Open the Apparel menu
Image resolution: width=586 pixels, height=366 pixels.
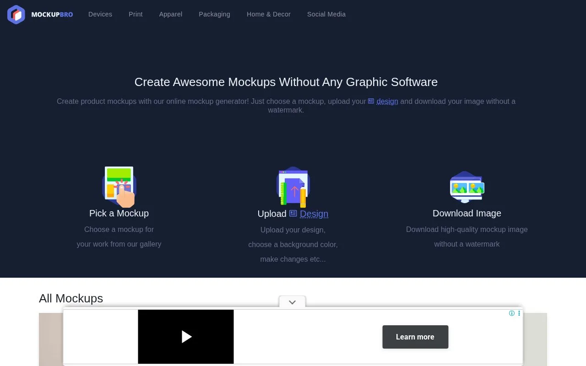pyautogui.click(x=171, y=14)
